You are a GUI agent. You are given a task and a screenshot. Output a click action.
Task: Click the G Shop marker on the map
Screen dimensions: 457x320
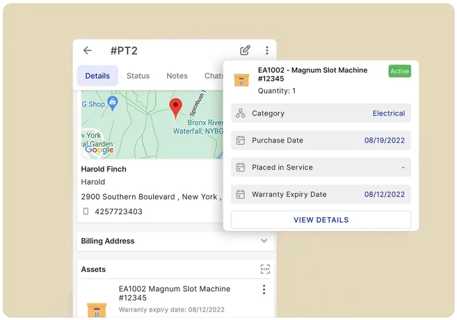pos(113,103)
